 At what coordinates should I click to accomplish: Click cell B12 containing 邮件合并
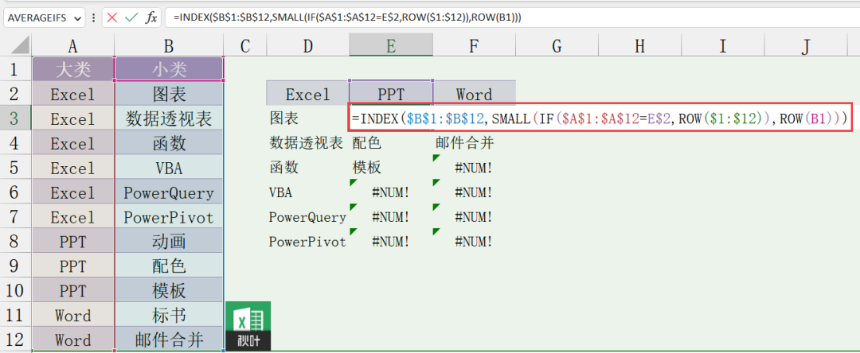[x=169, y=339]
